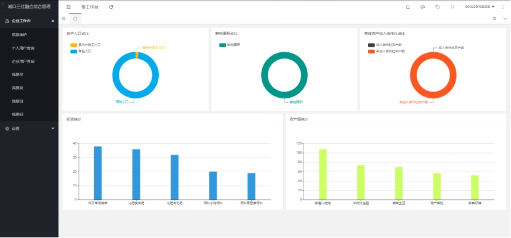Click the 耕地面积 label under the green donut
Screen dimensions: 511x238
click(x=296, y=102)
